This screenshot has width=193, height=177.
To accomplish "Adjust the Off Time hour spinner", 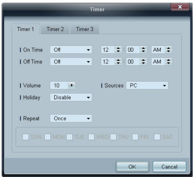I will [118, 62].
